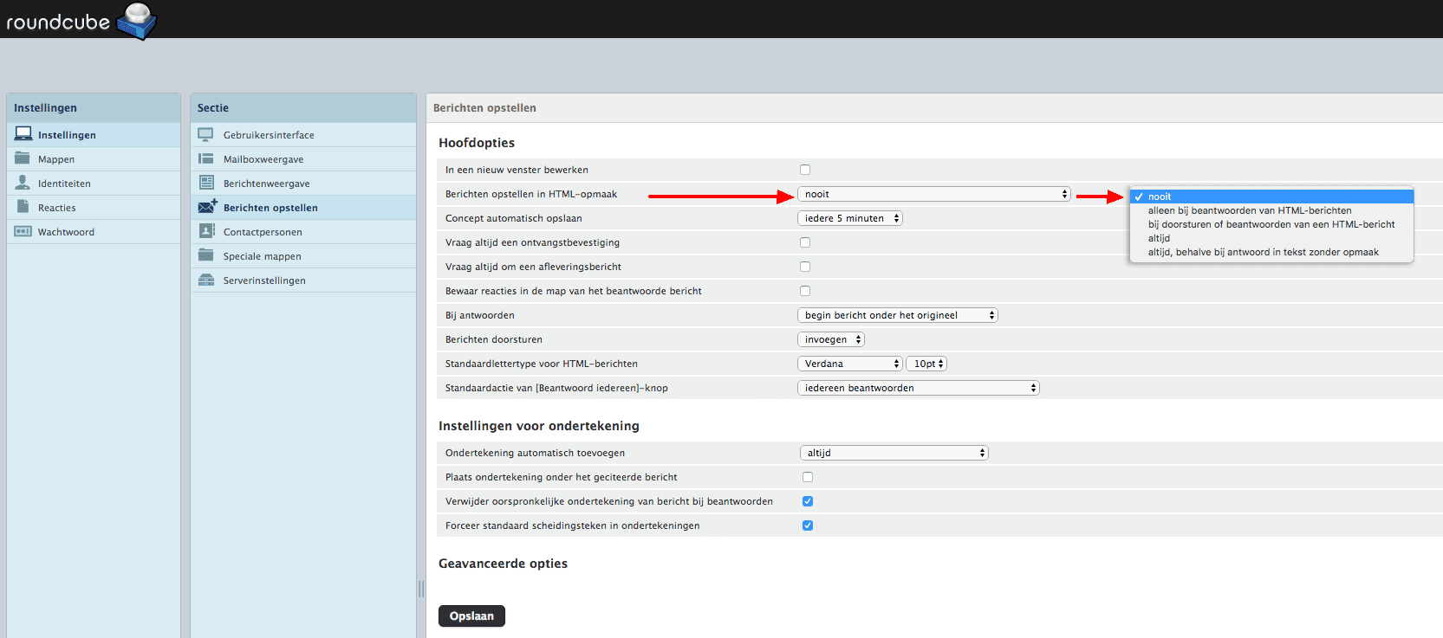
Task: Expand the Verdana font dropdown
Action: pyautogui.click(x=849, y=364)
